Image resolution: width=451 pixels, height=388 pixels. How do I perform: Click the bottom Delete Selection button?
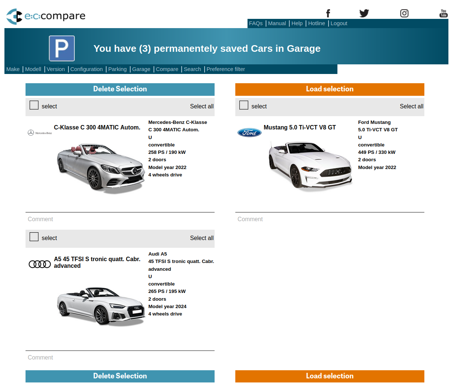pyautogui.click(x=120, y=376)
